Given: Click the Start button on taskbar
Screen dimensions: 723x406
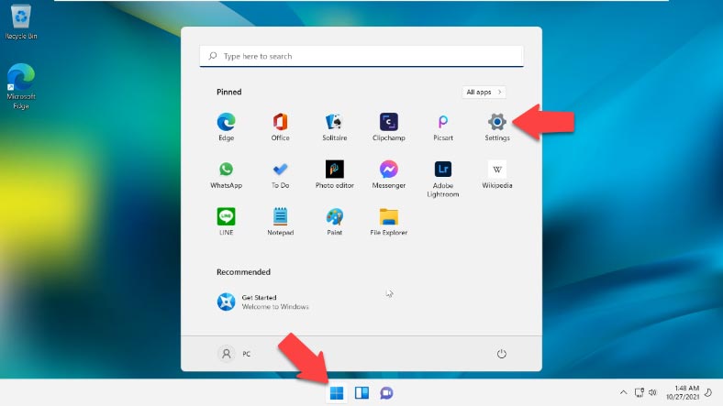Looking at the screenshot, I should coord(337,393).
